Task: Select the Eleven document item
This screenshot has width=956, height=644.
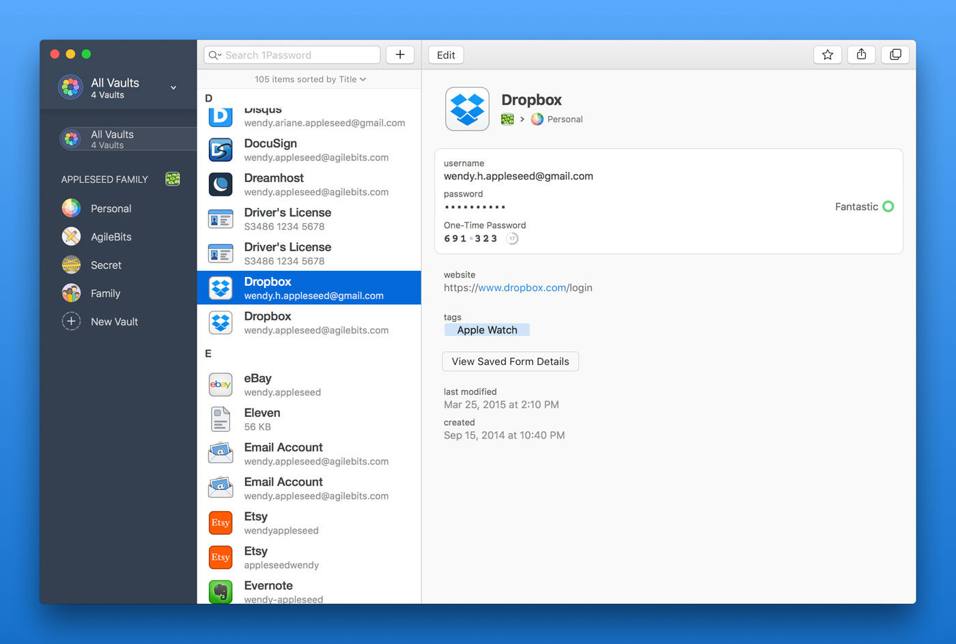Action: (309, 420)
